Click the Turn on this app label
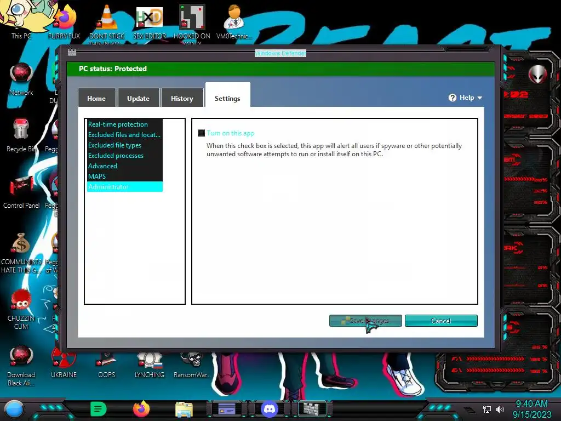 (x=231, y=133)
